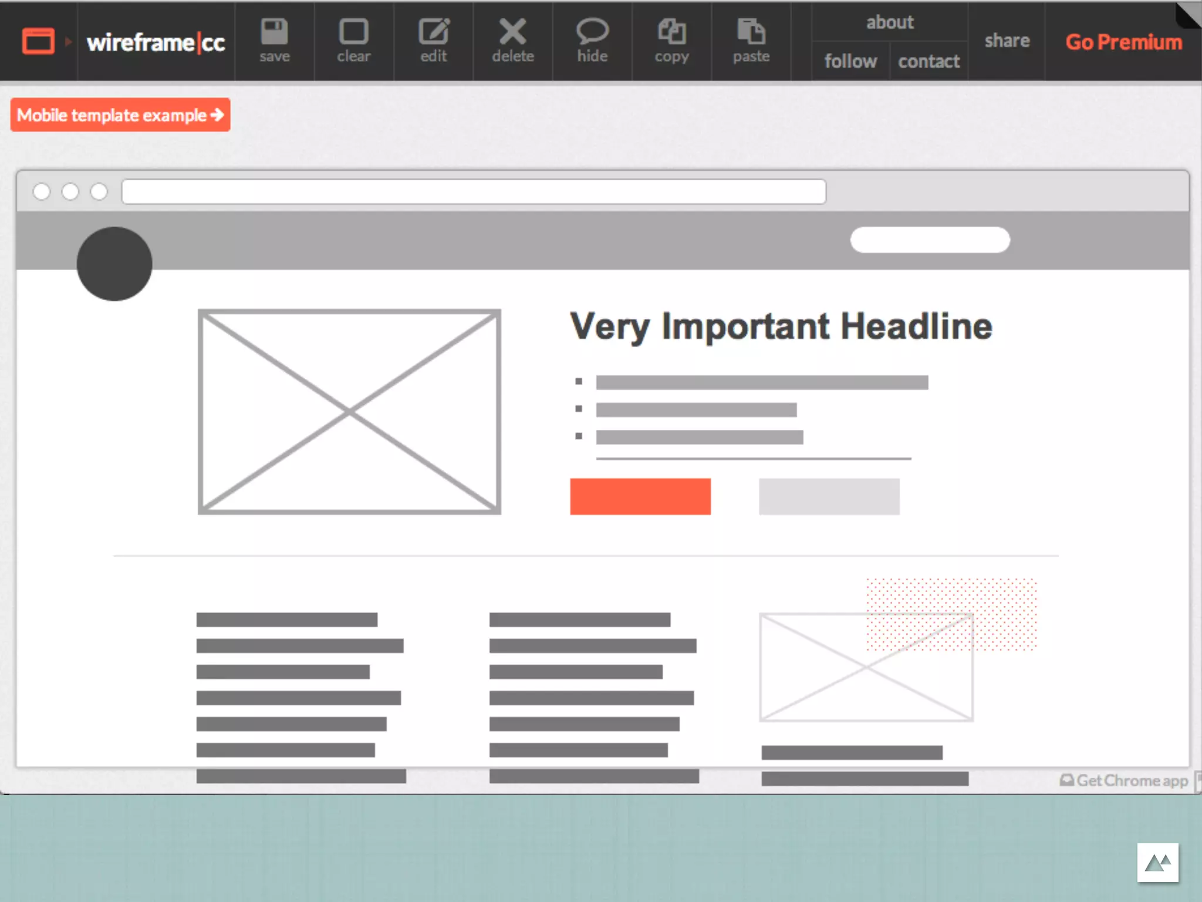Open the Mobile template example button
Viewport: 1202px width, 902px height.
(x=120, y=115)
